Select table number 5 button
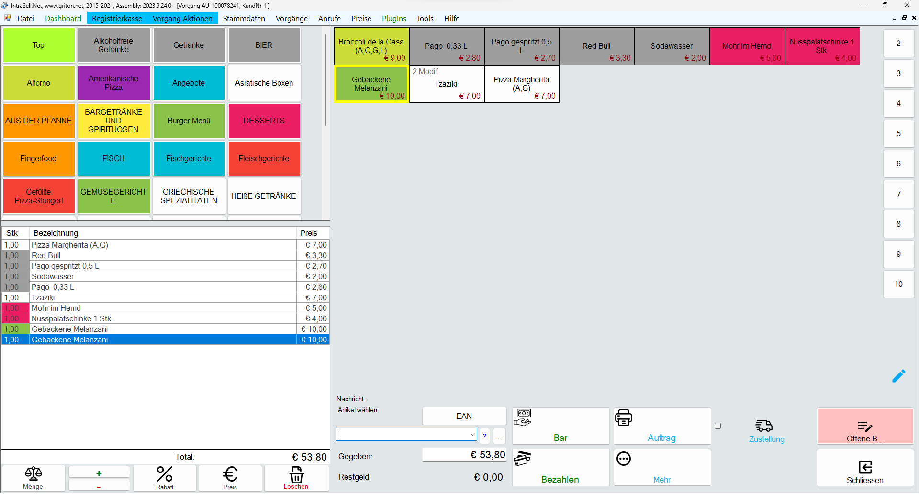The image size is (919, 494). 898,133
